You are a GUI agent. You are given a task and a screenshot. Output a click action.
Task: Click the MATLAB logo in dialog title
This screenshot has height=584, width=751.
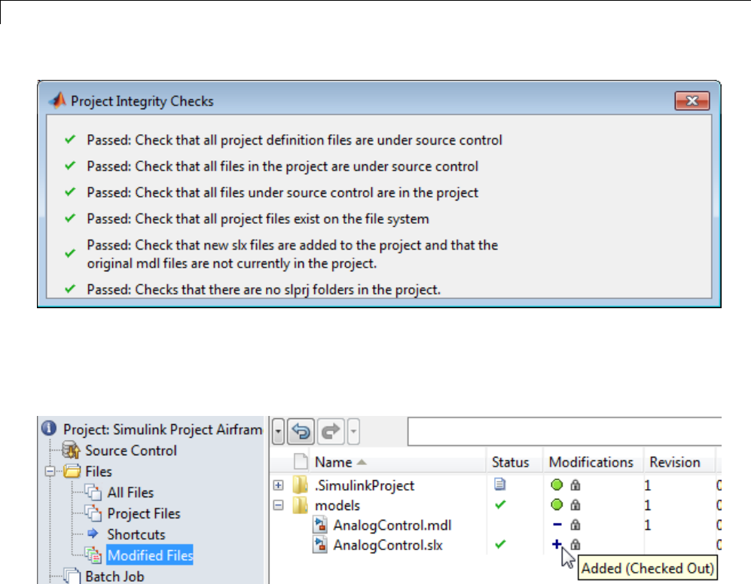pyautogui.click(x=57, y=101)
